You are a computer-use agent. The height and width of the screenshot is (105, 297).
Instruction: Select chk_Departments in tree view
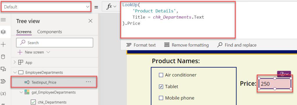point(52,102)
